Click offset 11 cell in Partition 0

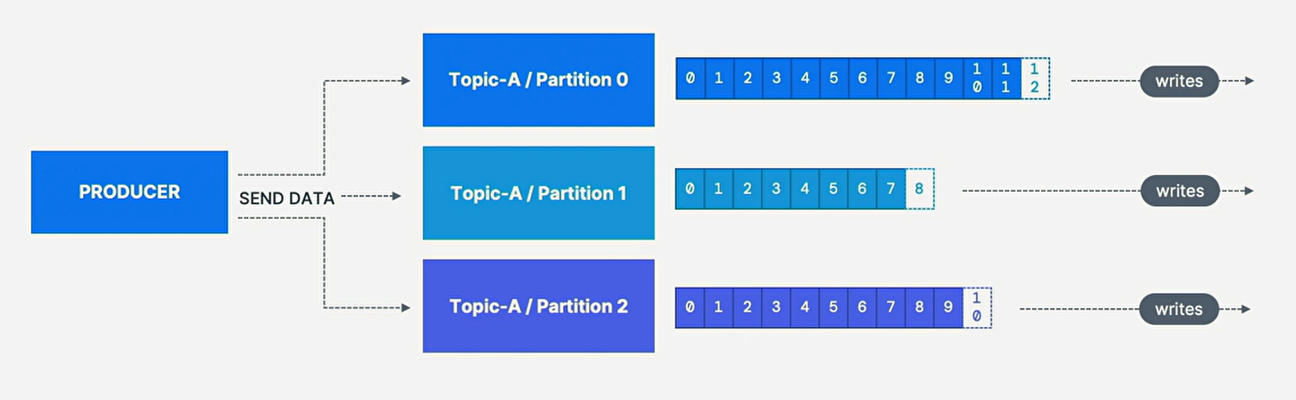coord(1005,78)
